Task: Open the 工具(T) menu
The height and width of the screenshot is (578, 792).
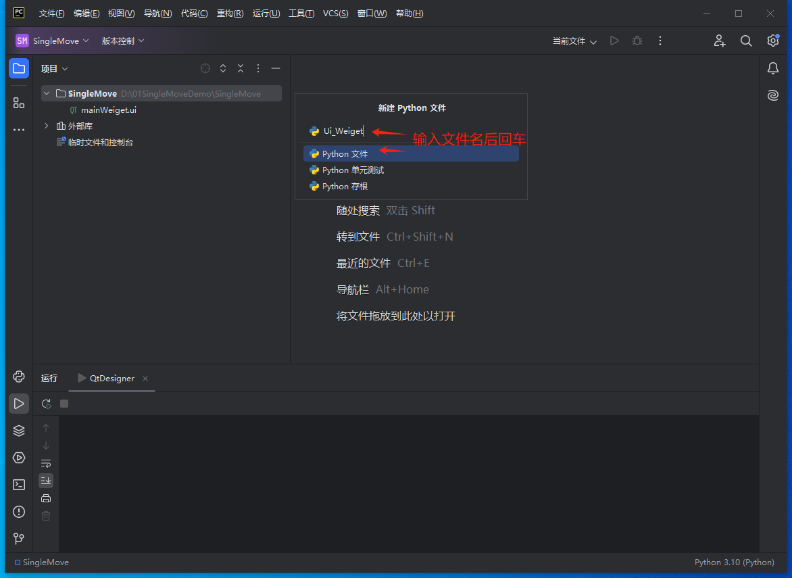Action: (301, 14)
